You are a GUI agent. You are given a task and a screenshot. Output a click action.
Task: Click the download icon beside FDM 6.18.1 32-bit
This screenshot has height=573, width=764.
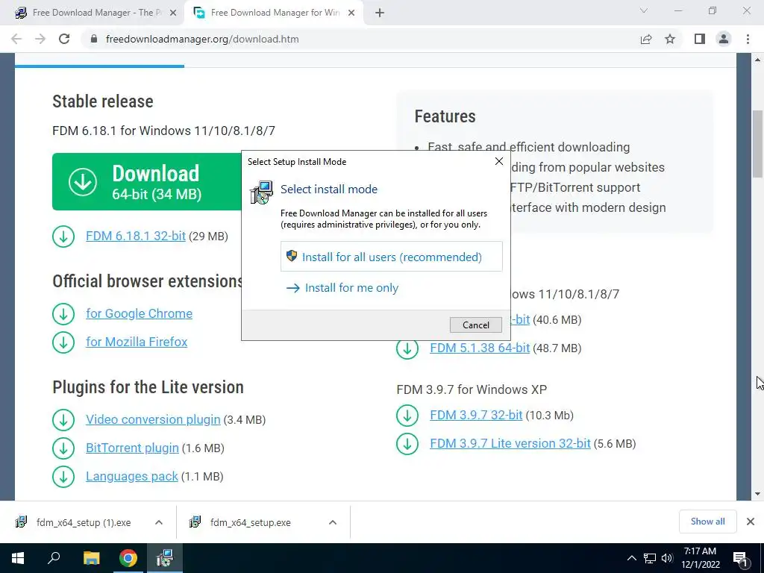[63, 237]
